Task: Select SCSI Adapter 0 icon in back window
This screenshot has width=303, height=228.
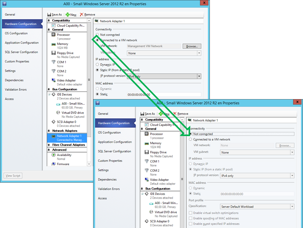Action: click(x=53, y=122)
